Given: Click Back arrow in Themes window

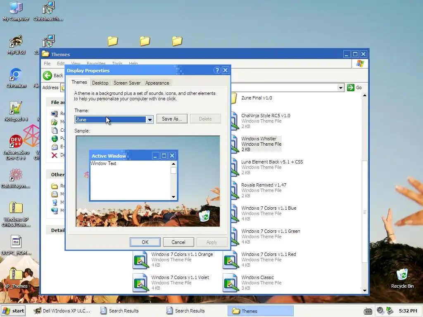Looking at the screenshot, I should pos(48,76).
